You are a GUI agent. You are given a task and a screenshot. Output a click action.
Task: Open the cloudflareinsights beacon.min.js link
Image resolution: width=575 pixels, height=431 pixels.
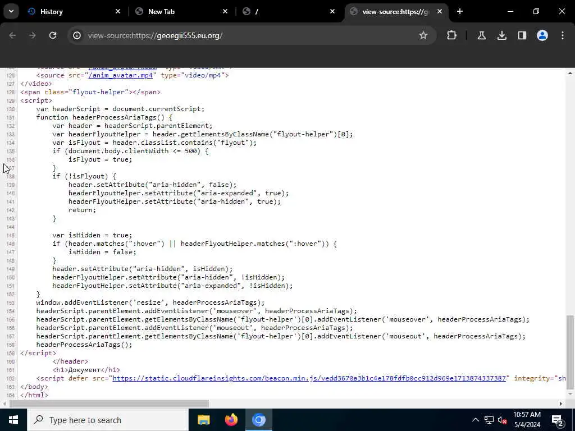(x=309, y=378)
